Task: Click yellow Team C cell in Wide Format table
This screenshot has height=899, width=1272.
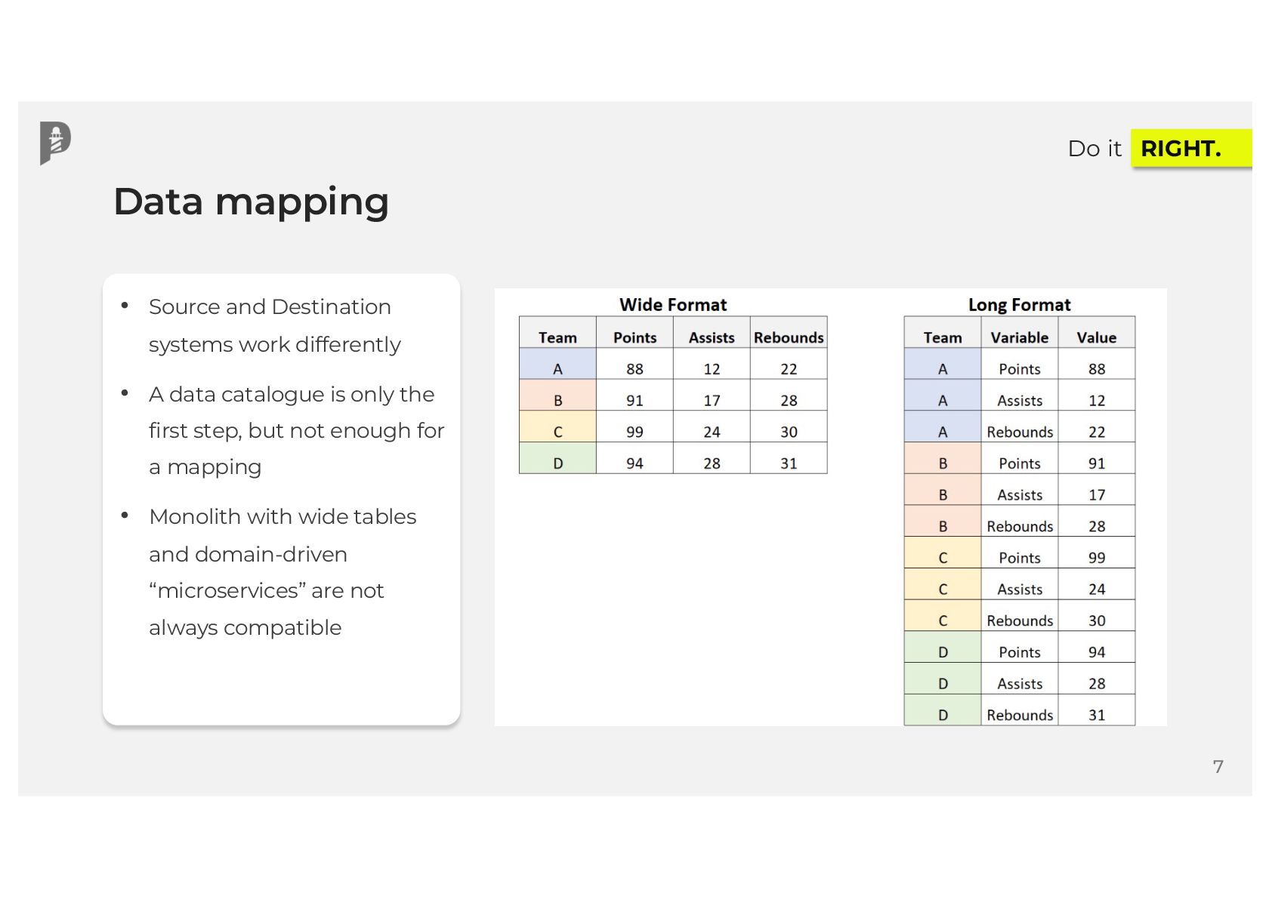Action: tap(557, 432)
